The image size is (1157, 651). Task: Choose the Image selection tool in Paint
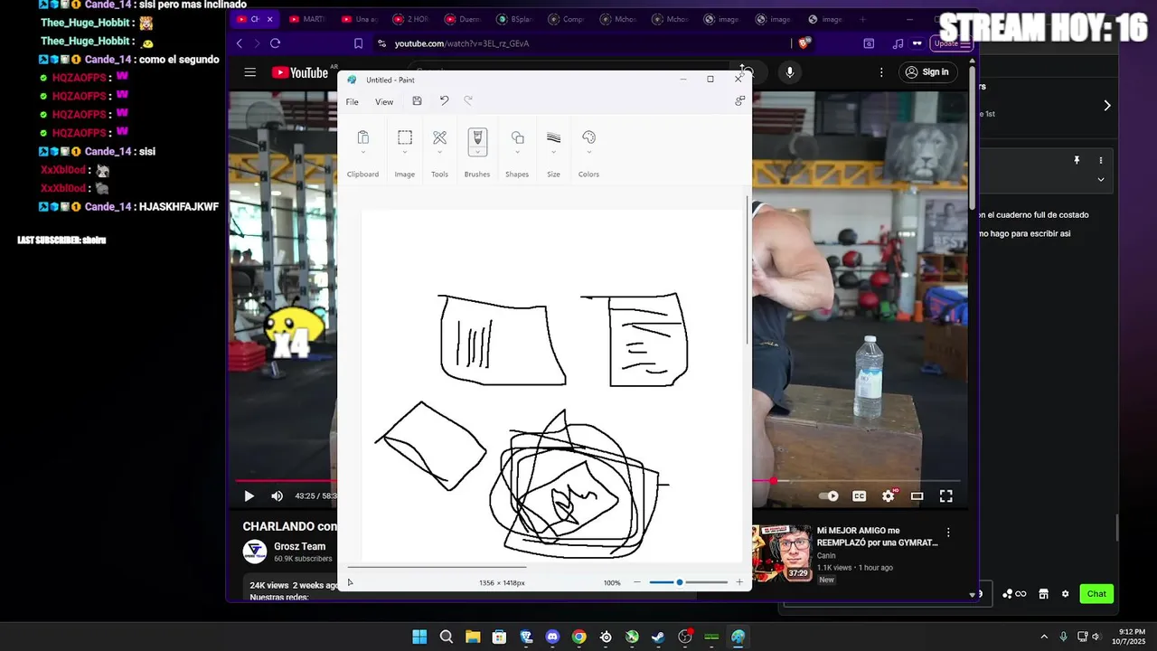405,137
